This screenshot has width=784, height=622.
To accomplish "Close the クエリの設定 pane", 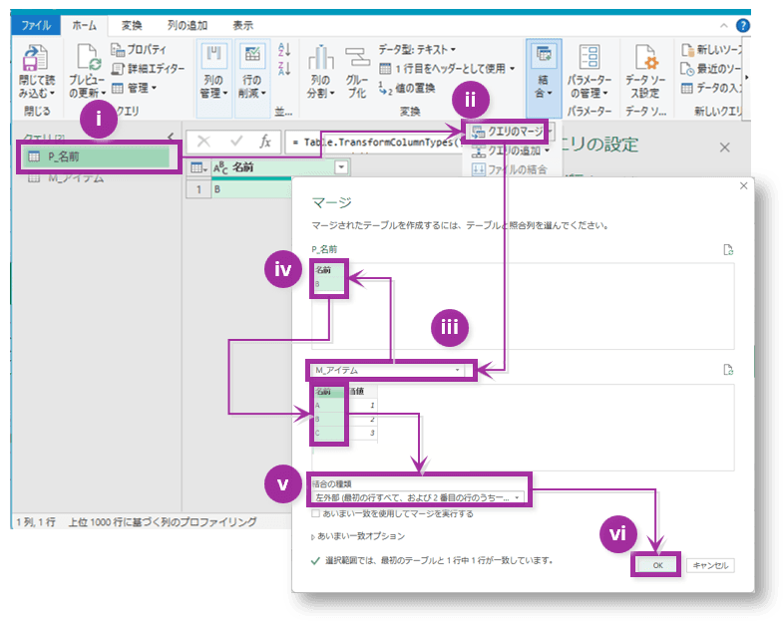I will 725,148.
